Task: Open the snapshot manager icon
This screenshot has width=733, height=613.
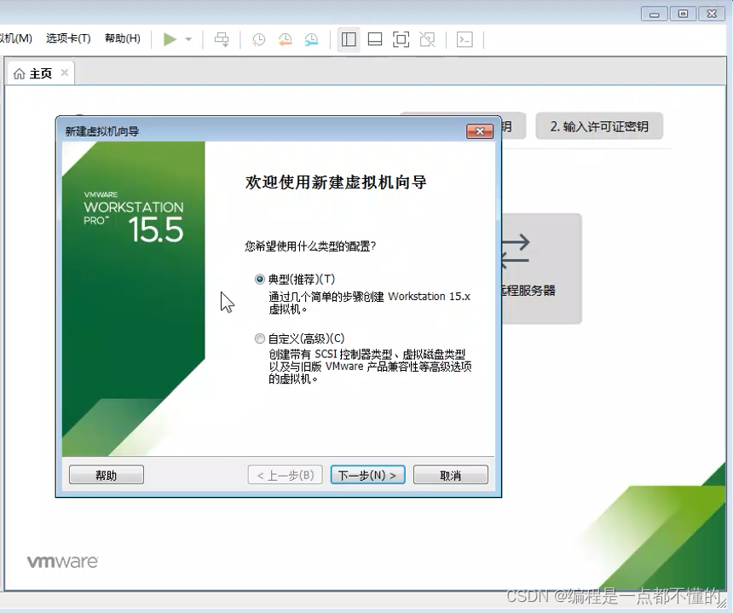Action: pyautogui.click(x=311, y=39)
